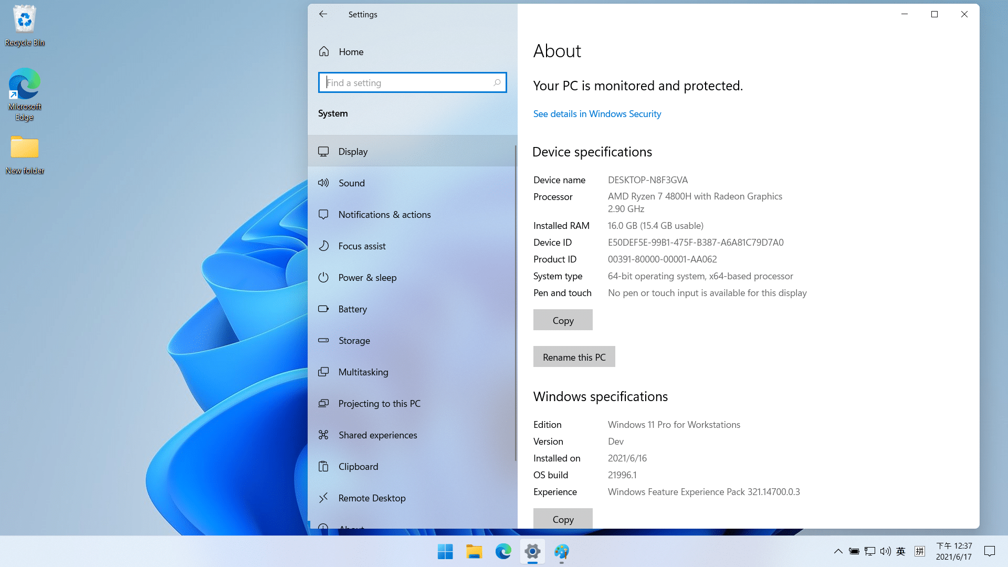Open the notification center icon

pos(990,551)
